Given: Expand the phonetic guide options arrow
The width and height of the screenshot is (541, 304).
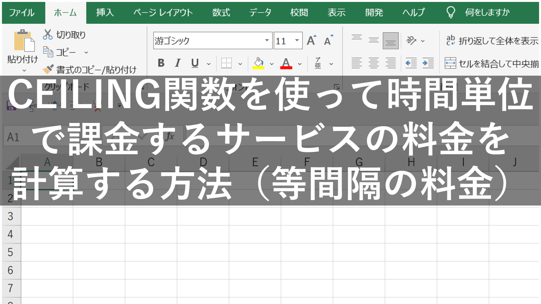Looking at the screenshot, I should click(331, 64).
